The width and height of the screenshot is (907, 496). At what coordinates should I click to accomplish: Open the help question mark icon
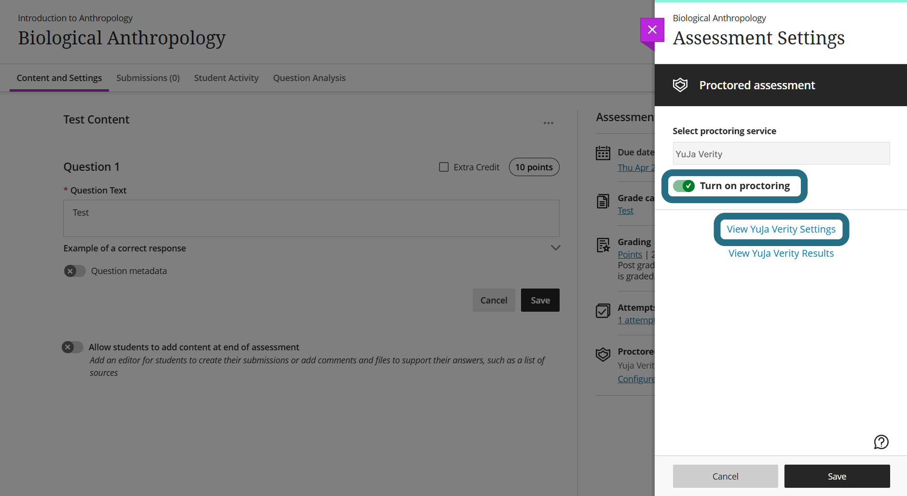click(881, 442)
